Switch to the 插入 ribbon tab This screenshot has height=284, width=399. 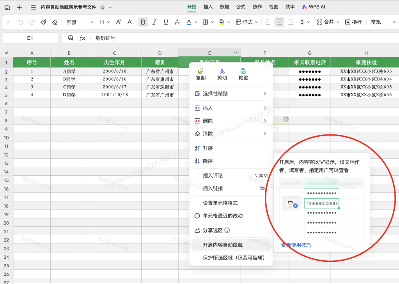[x=208, y=7]
